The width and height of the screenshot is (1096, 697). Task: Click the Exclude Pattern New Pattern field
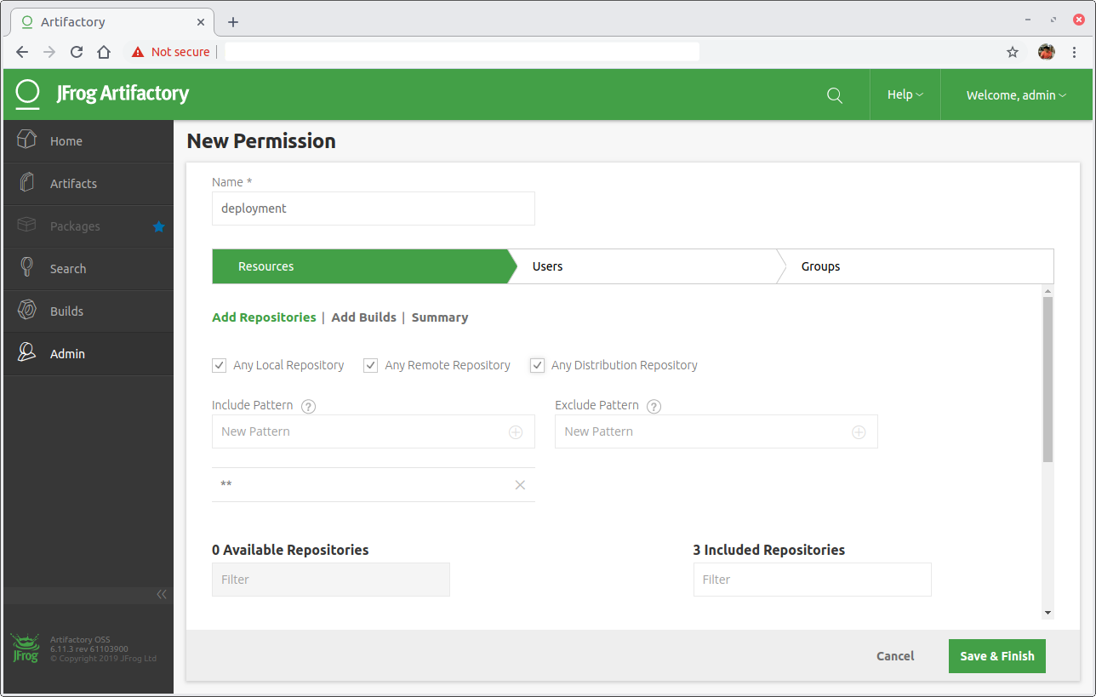[716, 431]
